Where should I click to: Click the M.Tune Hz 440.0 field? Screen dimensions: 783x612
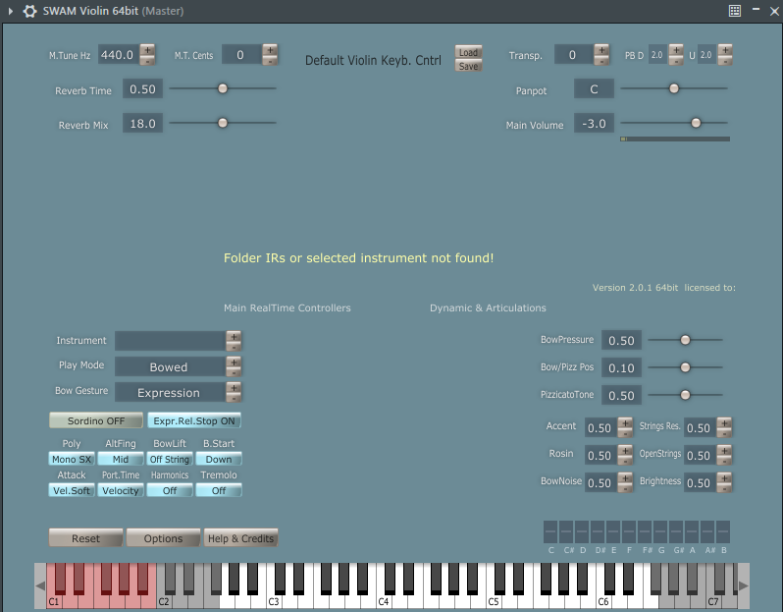point(118,55)
